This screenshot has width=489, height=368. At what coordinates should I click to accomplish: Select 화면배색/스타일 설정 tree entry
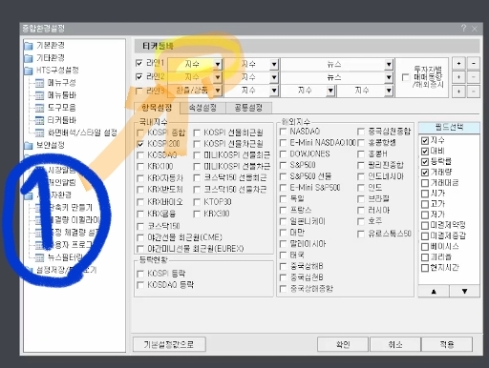click(82, 133)
